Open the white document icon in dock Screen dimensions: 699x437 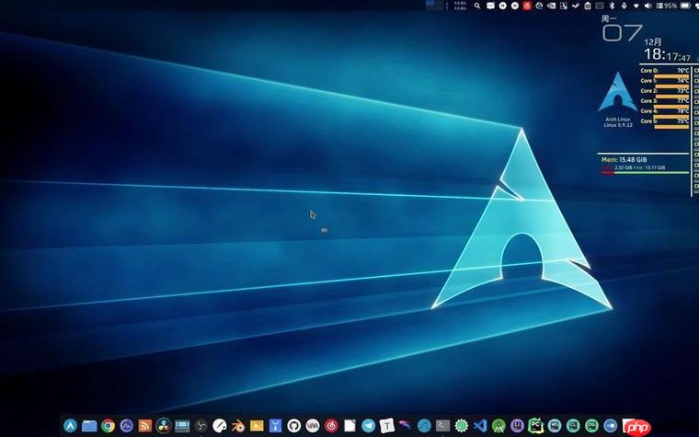click(x=349, y=426)
